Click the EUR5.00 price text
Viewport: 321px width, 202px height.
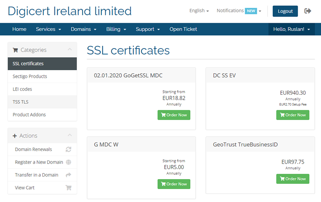tap(174, 167)
